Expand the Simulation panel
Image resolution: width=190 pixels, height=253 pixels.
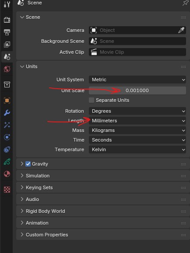[x=22, y=176]
